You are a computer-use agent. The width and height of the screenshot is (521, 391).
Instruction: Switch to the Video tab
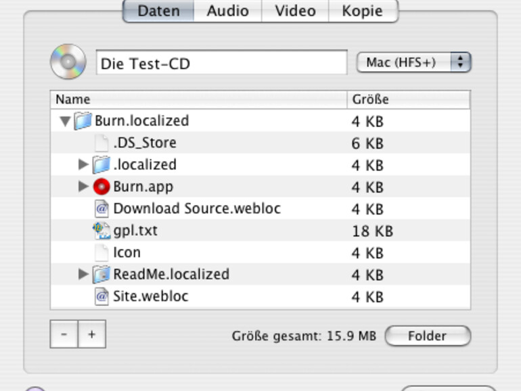point(295,11)
